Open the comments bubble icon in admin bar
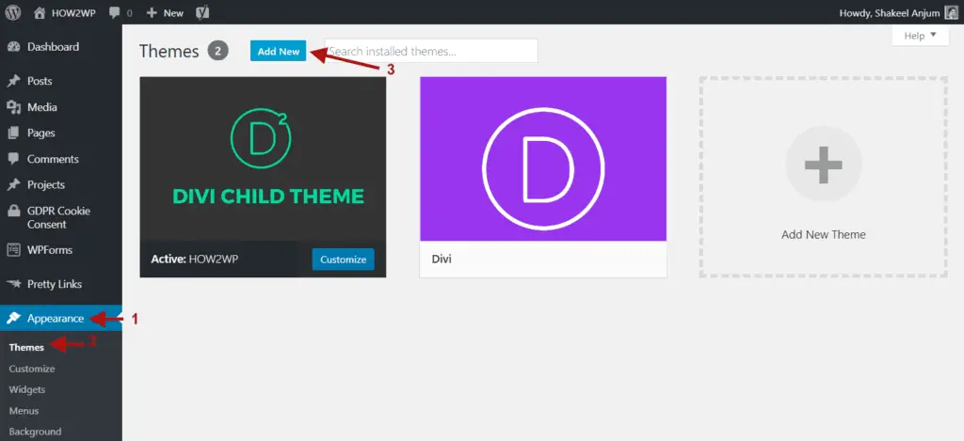 pos(114,13)
